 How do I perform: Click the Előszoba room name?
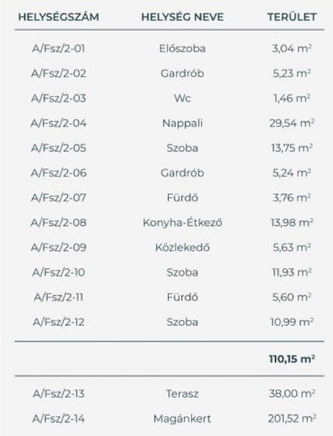[x=182, y=48]
